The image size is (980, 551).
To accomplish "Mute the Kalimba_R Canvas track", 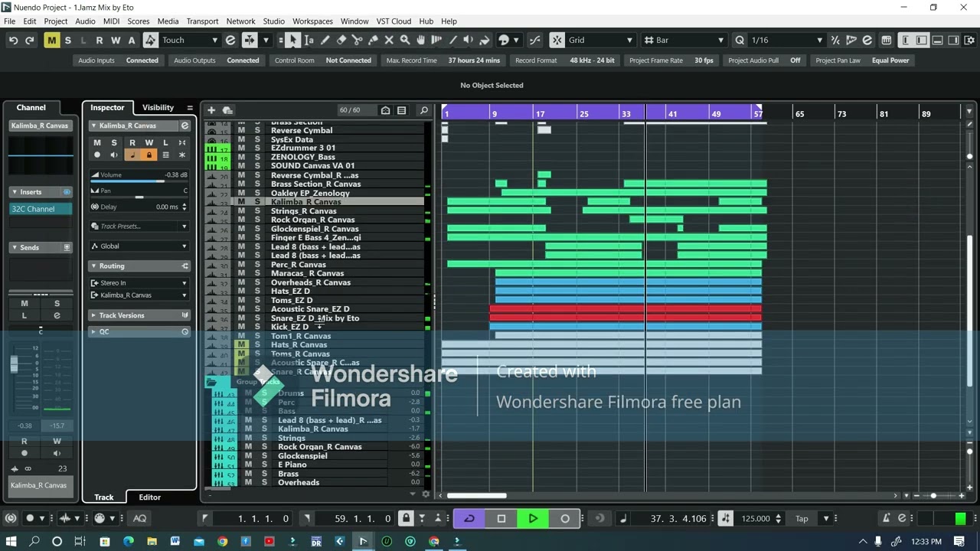I will pyautogui.click(x=241, y=202).
